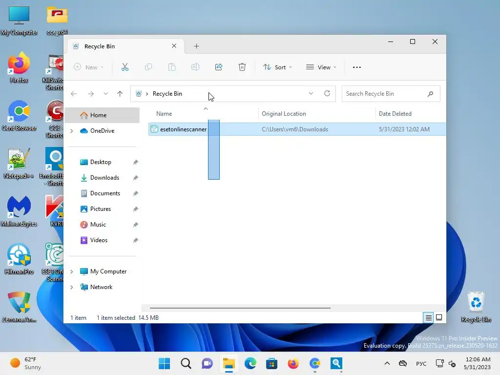Open Cent Browser desktop icon
Viewport: 500px width, 375px height.
pos(19,115)
